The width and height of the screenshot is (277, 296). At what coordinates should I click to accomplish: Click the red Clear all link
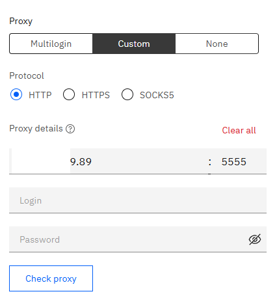point(239,130)
